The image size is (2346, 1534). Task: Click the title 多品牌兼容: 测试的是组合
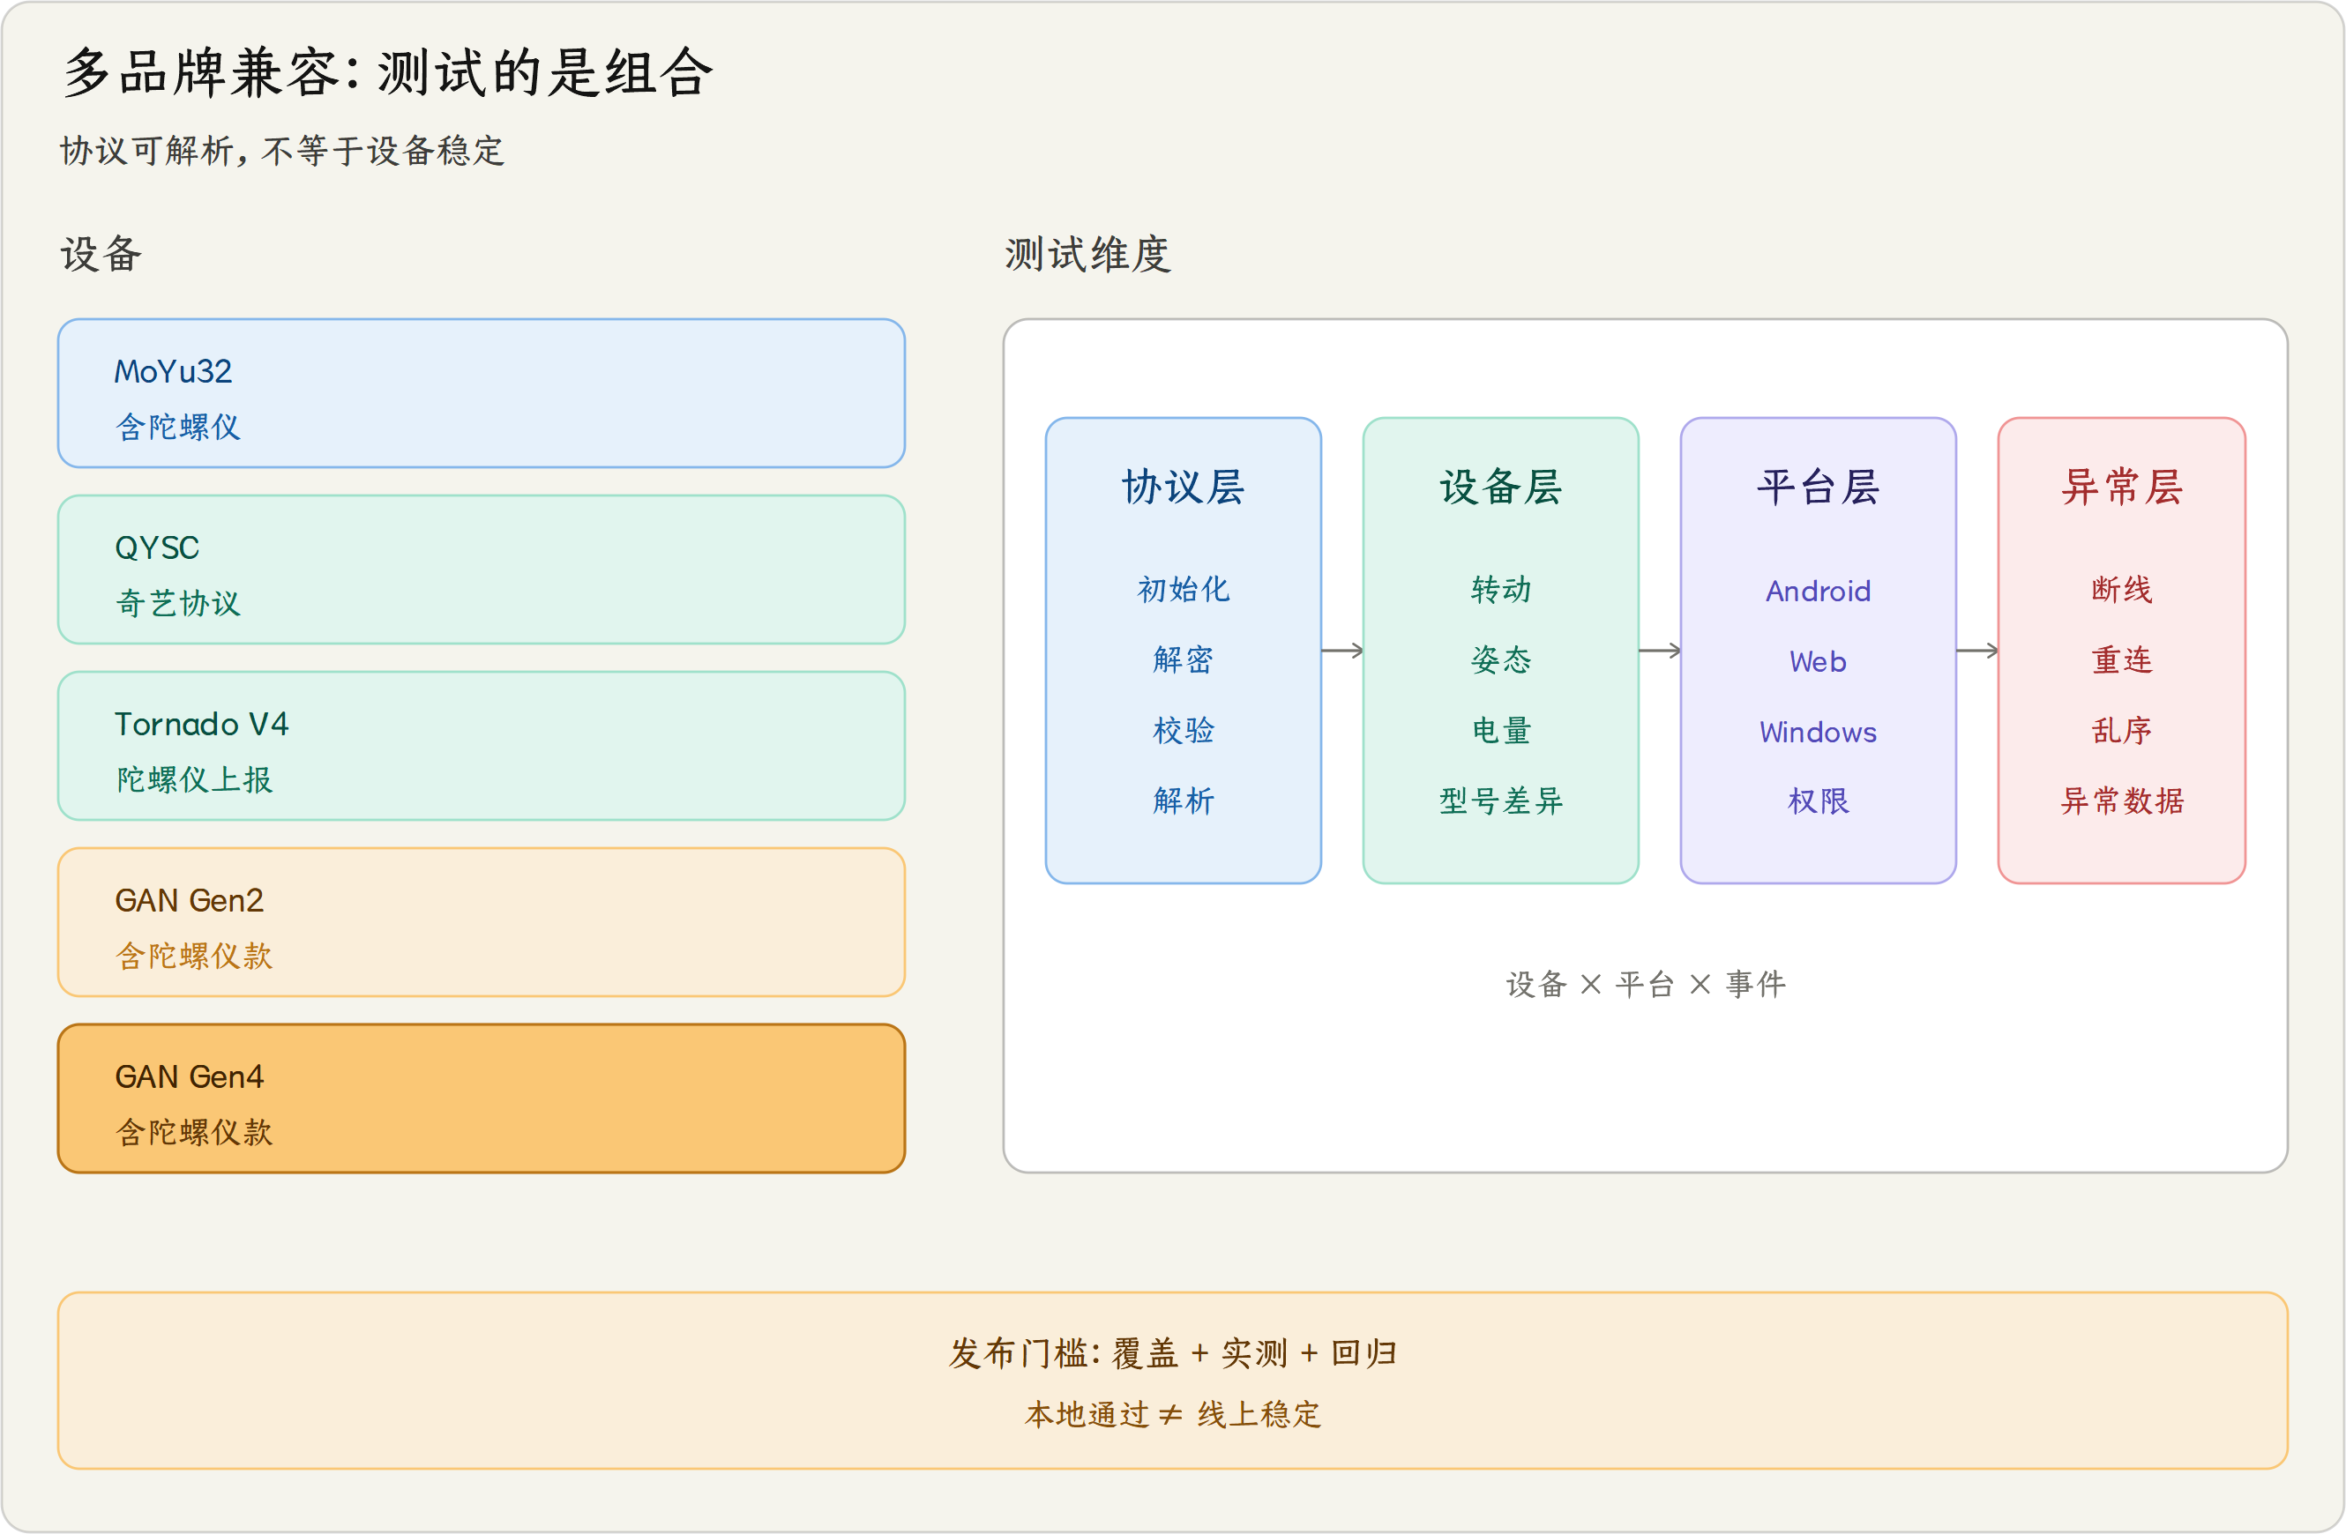tap(387, 72)
